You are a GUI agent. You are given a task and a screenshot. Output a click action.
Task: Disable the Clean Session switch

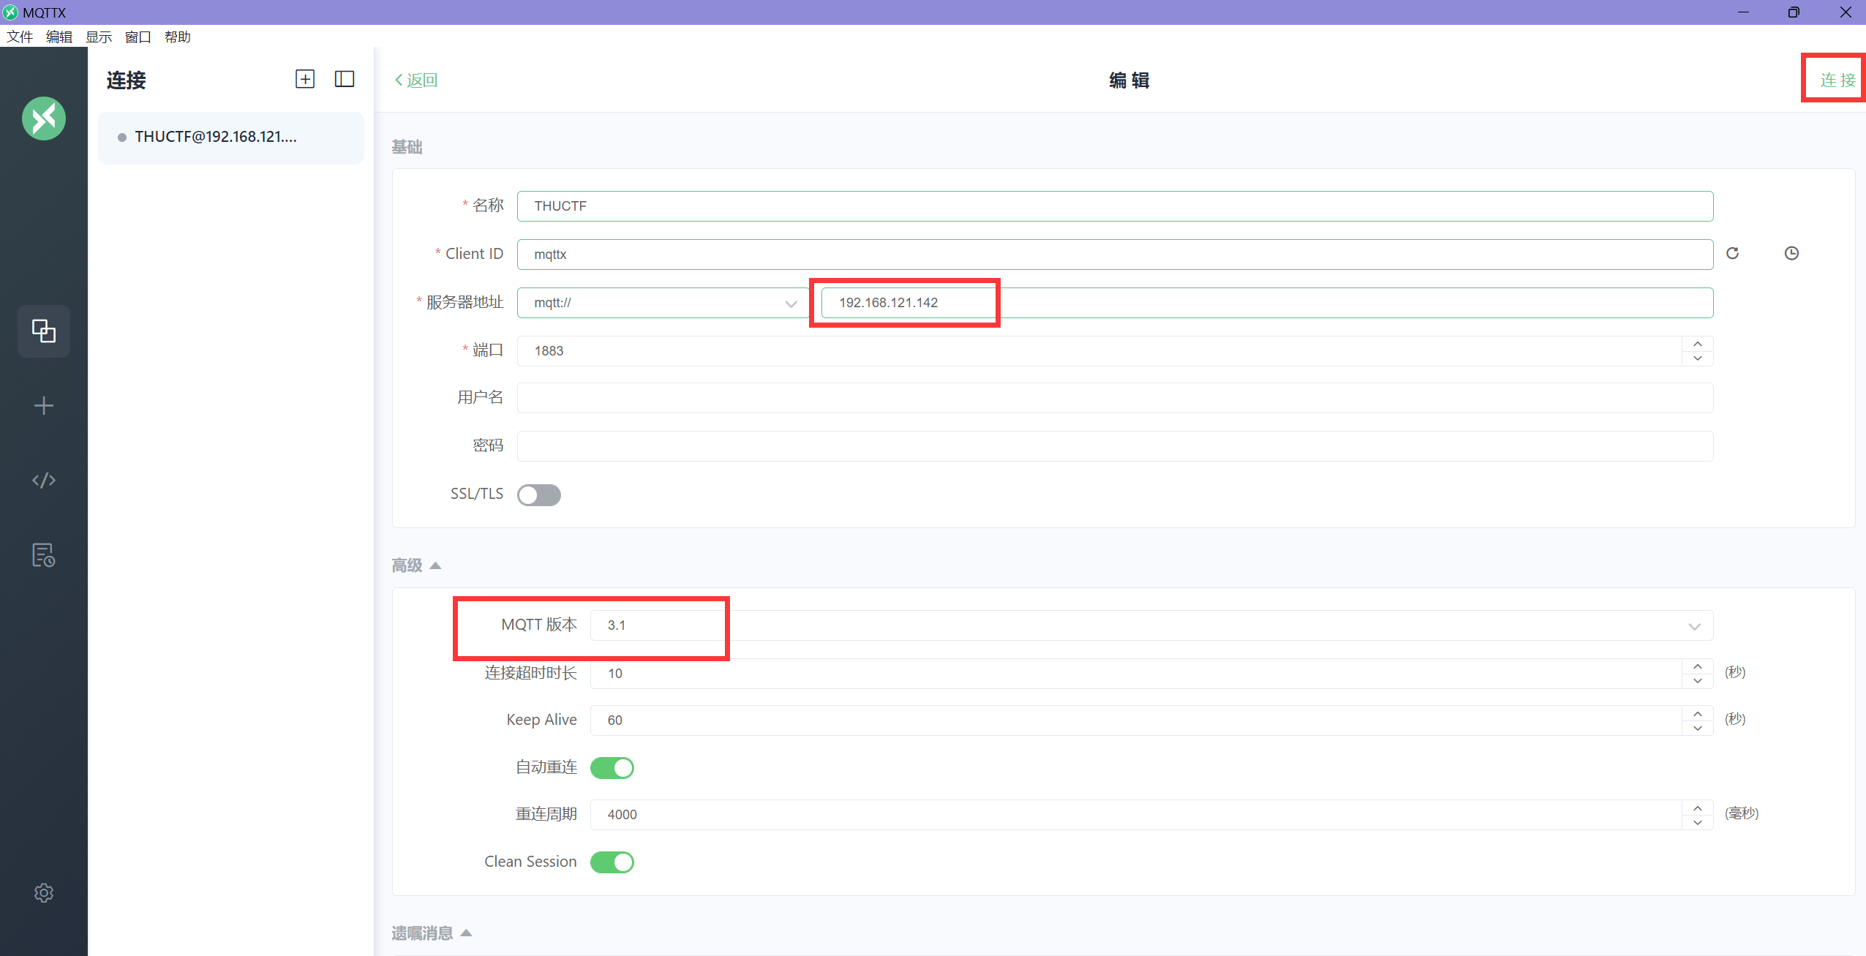[612, 862]
